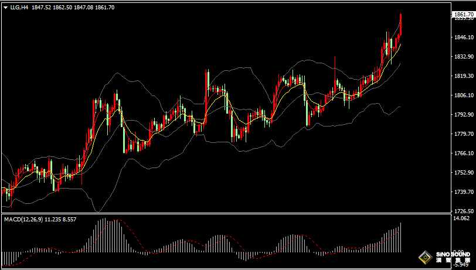Viewport: 476px width, 270px height.
Task: Click the SINO SOUND diamond logo icon
Action: [x=424, y=257]
